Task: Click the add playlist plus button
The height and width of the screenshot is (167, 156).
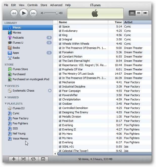Action: point(14,159)
